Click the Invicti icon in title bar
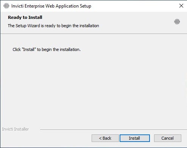The width and height of the screenshot is (187, 148). tap(6, 6)
